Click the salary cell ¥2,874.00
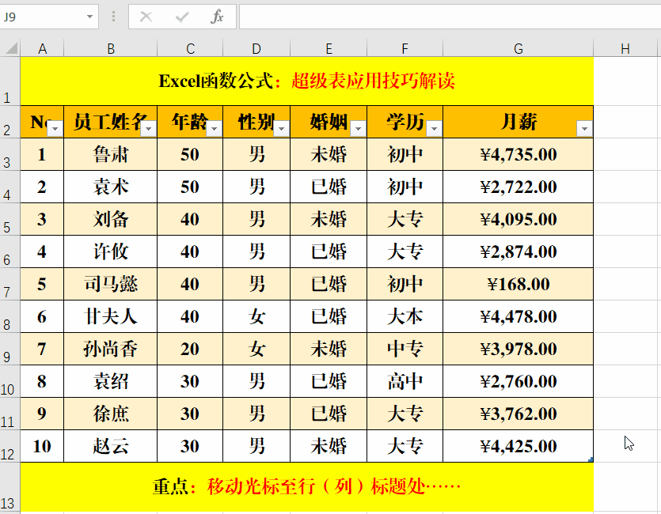The height and width of the screenshot is (514, 661). 518,251
